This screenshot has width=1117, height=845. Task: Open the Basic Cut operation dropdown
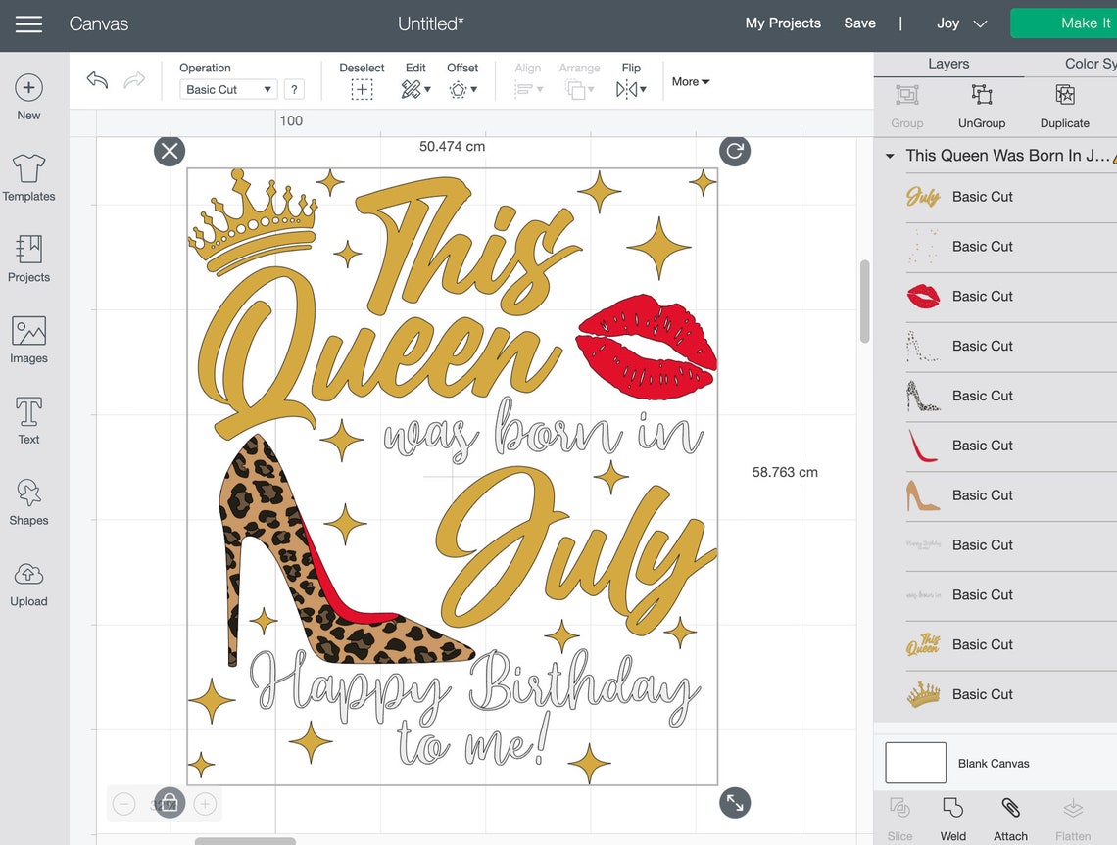pos(226,89)
